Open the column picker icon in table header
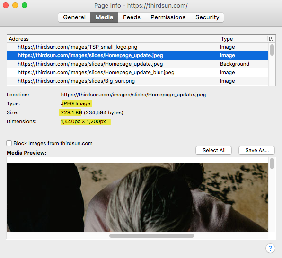 click(x=272, y=39)
